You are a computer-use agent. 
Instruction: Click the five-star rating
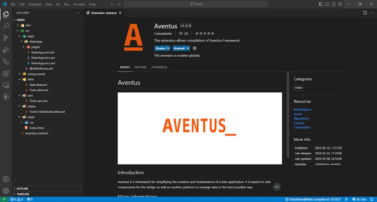click(x=205, y=33)
